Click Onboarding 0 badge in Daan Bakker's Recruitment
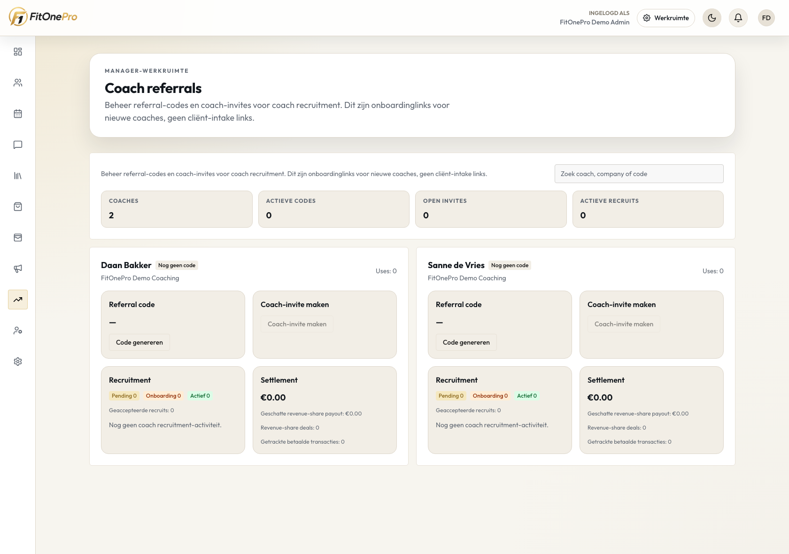The width and height of the screenshot is (789, 554). tap(163, 396)
